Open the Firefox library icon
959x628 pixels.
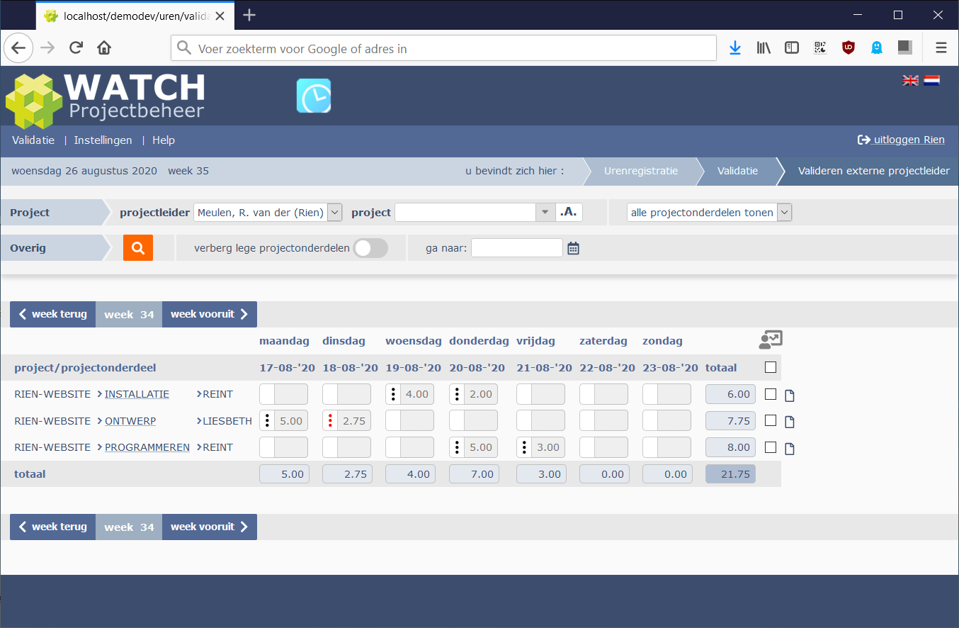tap(764, 48)
